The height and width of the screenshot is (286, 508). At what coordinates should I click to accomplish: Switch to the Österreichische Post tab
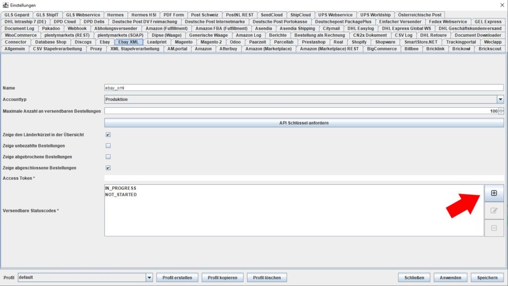coord(420,15)
